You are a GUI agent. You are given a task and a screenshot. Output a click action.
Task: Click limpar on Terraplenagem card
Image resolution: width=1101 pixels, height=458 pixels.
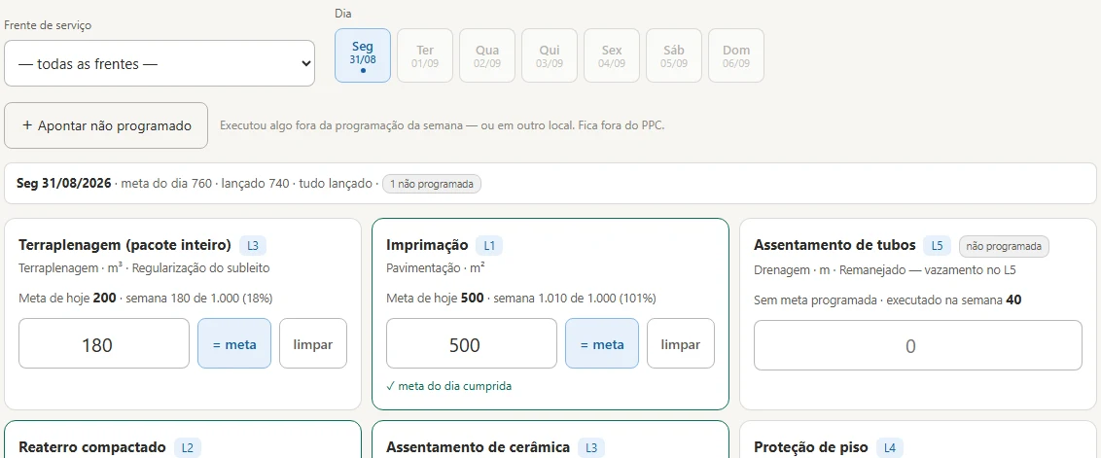tap(313, 343)
